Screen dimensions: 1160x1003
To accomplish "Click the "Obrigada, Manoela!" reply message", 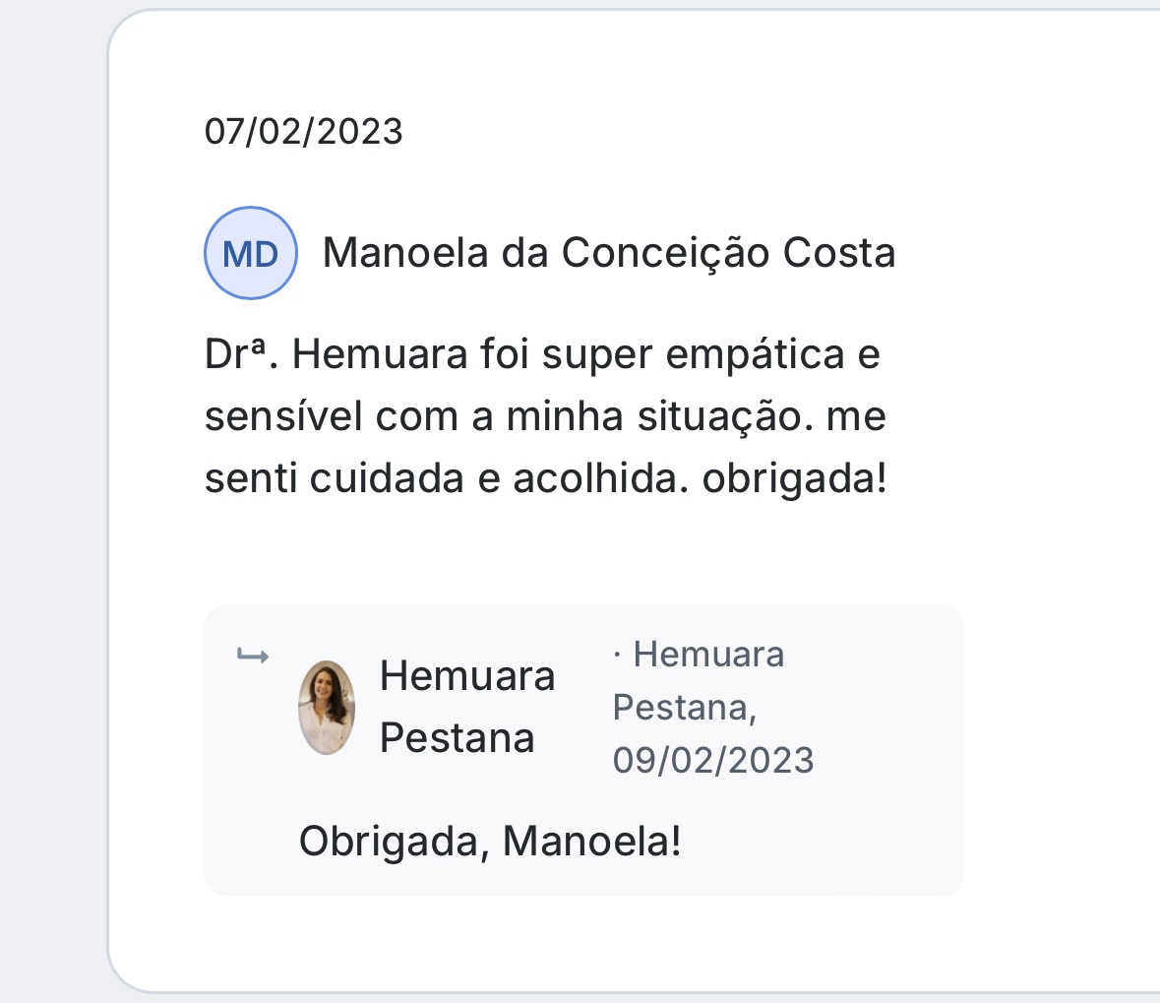I will (x=490, y=843).
